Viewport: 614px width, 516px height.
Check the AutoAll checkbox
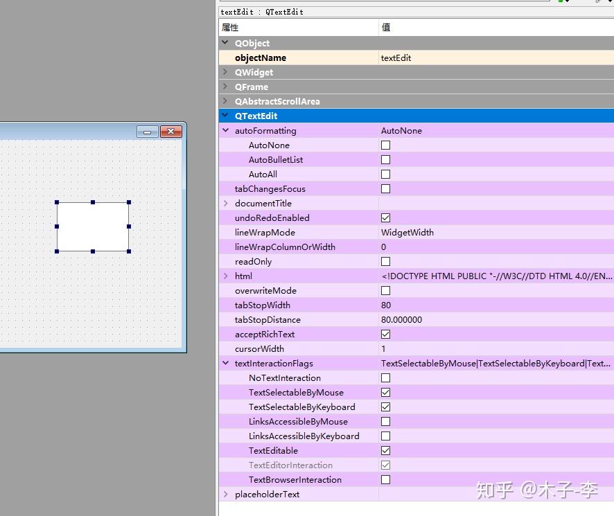coord(386,175)
